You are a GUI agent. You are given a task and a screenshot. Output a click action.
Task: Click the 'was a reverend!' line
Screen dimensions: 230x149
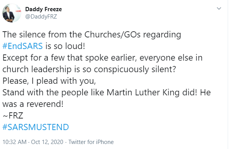pyautogui.click(x=33, y=104)
